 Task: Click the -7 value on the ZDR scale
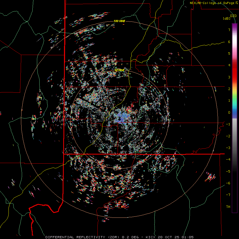pyautogui.click(x=228, y=195)
